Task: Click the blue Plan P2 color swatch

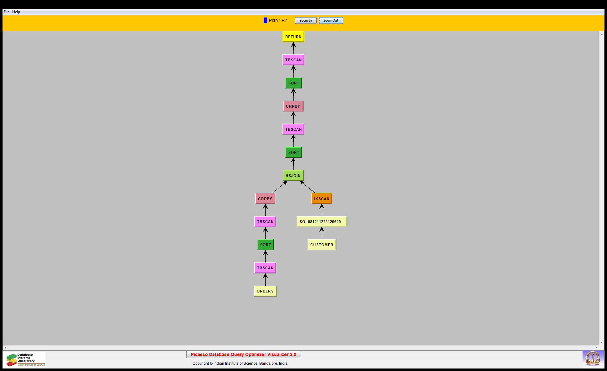Action: [x=266, y=20]
